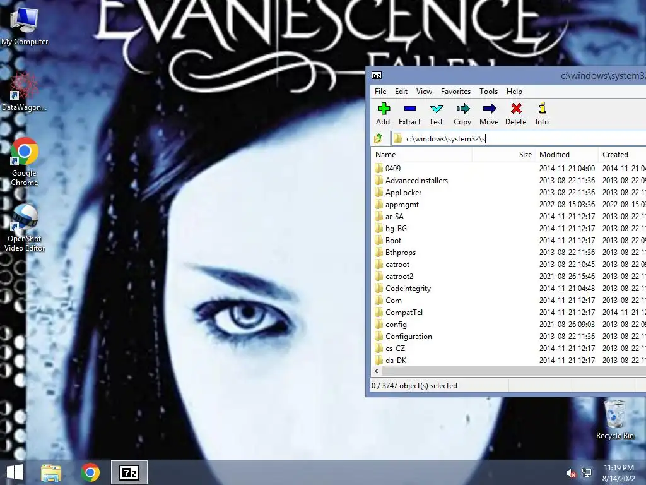This screenshot has width=646, height=485.
Task: Open the File menu
Action: 380,92
